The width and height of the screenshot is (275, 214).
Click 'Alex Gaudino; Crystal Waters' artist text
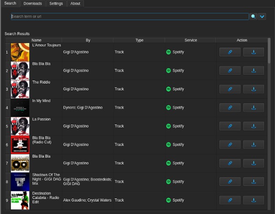(x=87, y=200)
